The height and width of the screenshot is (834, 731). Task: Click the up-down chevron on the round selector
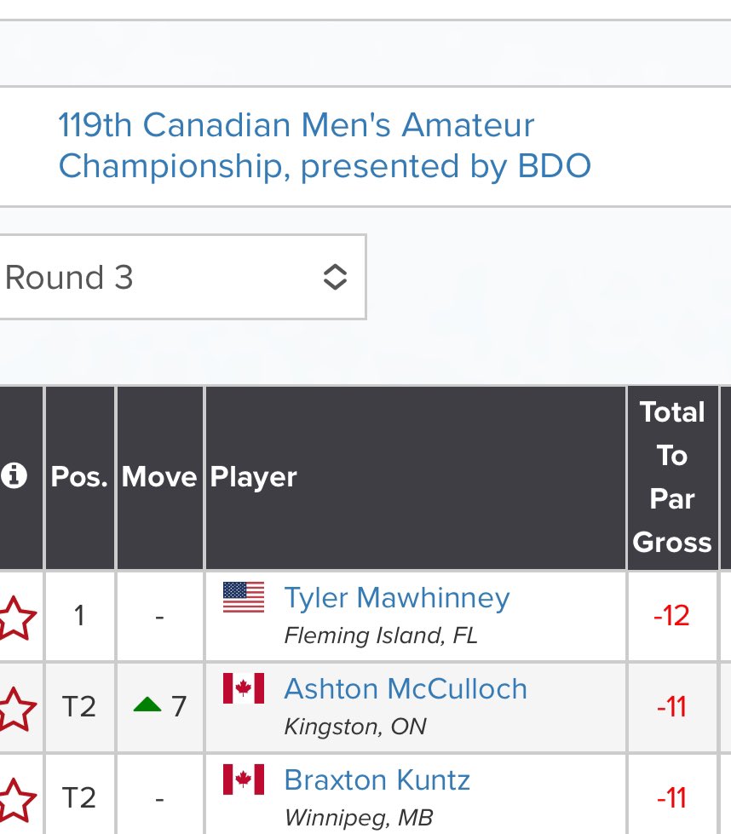pos(335,278)
